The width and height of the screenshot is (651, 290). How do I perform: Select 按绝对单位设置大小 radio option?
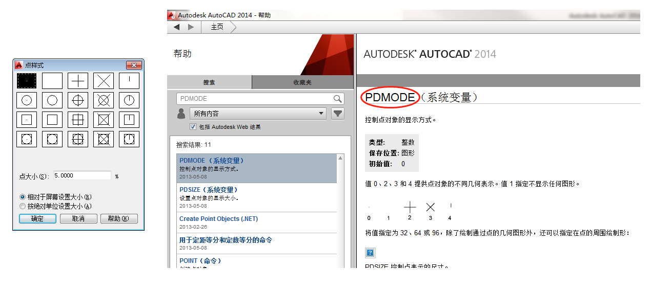pos(55,206)
